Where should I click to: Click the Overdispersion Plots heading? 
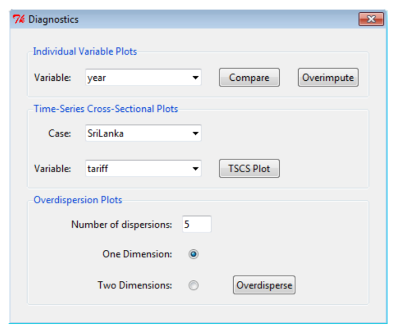coord(78,200)
